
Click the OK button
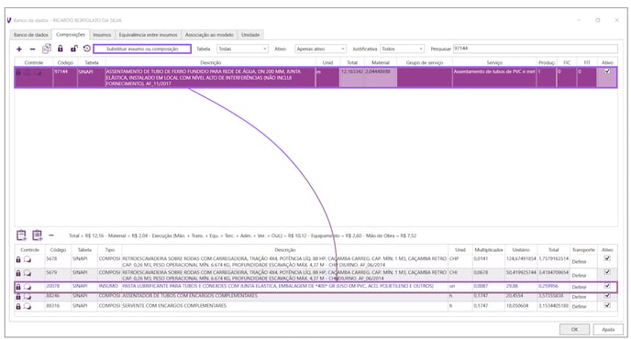click(x=574, y=329)
